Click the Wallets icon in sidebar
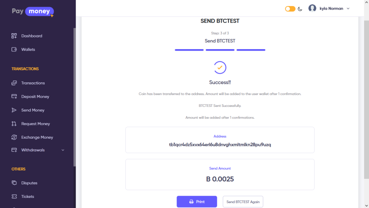Screen dimensions: 369x208 [14, 49]
